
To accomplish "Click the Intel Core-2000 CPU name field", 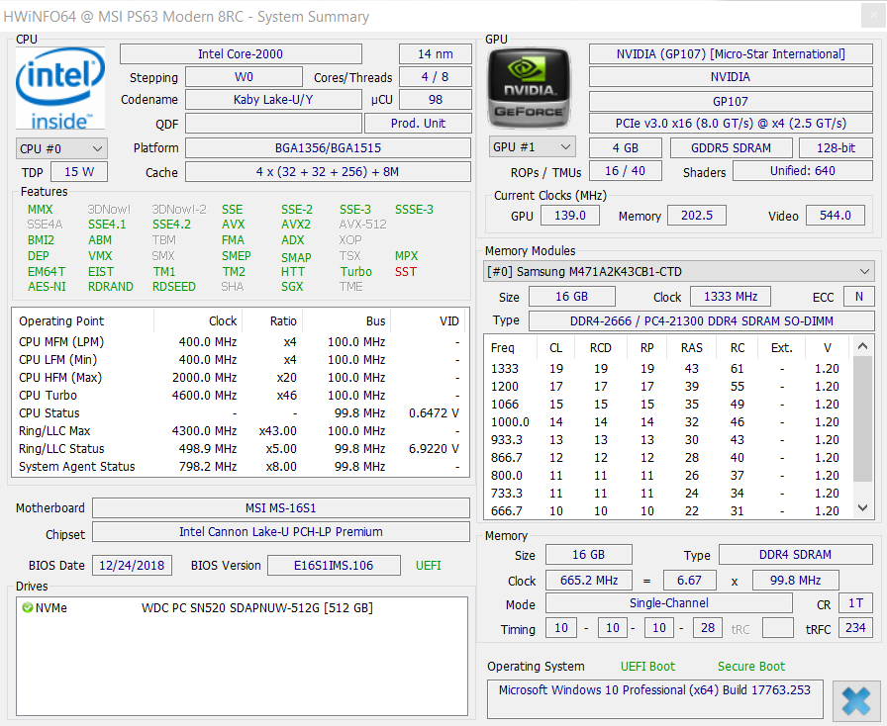I will click(x=241, y=54).
